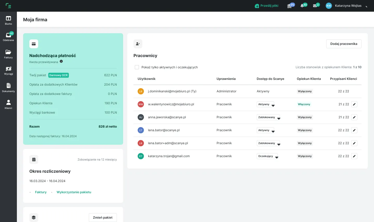
Task: Select email katarzyna.trojan@gmail.com
Action: (x=169, y=156)
